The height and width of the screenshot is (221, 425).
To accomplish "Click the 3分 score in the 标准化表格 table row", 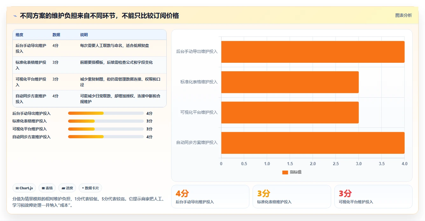I will pyautogui.click(x=55, y=62).
